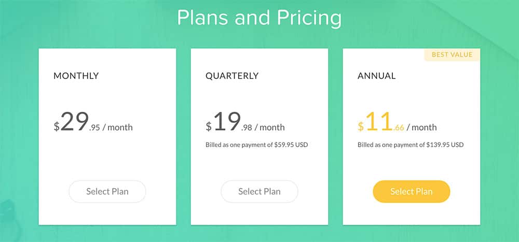Click the $59.95 USD billing note
This screenshot has width=519, height=242.
257,145
